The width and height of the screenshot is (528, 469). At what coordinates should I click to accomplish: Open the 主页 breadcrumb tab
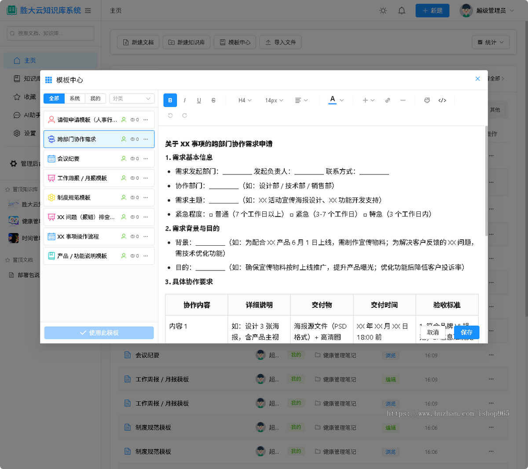point(116,11)
